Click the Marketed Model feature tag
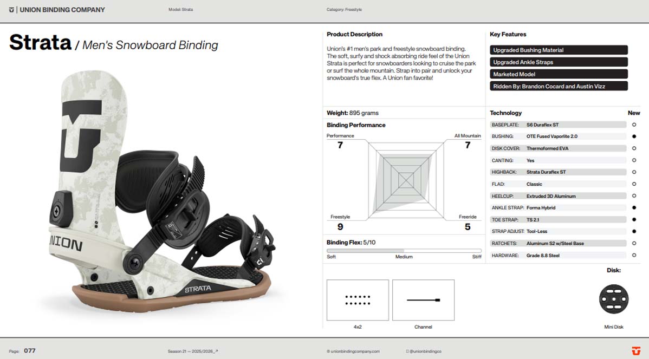Screen dimensions: 649x359 tap(558, 74)
